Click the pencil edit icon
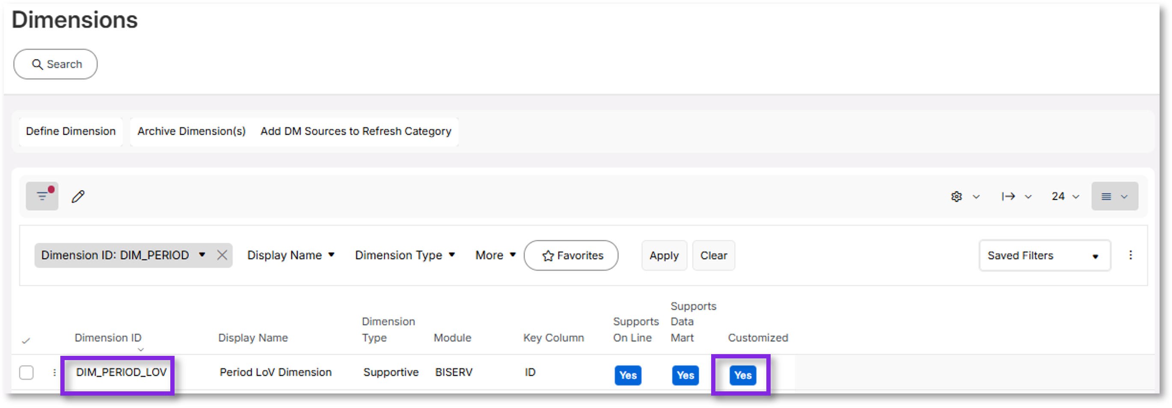Image resolution: width=1172 pixels, height=408 pixels. click(78, 196)
